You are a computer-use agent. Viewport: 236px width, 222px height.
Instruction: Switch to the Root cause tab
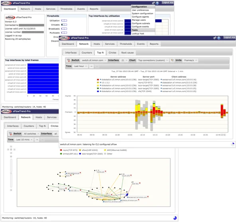(x=127, y=53)
